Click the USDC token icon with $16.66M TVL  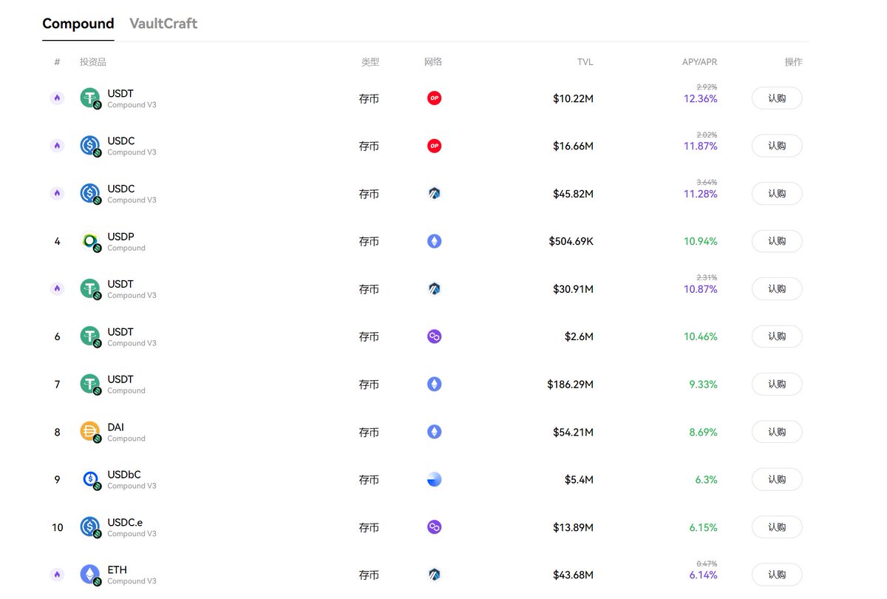90,146
